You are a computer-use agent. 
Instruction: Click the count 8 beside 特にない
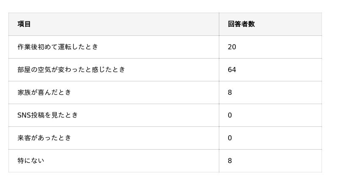pyautogui.click(x=230, y=161)
